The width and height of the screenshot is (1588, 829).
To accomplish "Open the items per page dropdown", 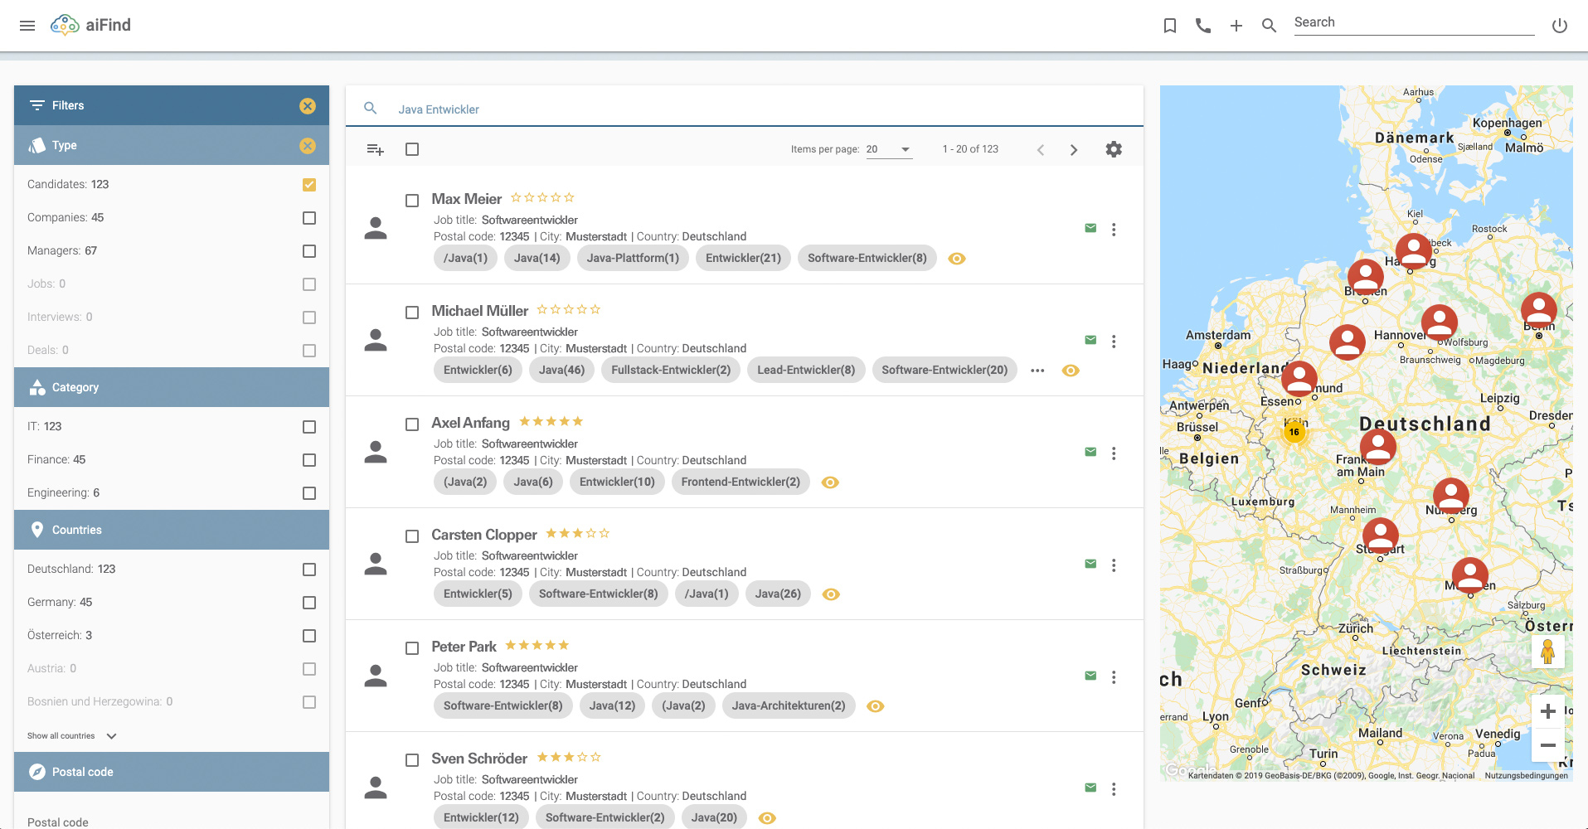I will (889, 149).
